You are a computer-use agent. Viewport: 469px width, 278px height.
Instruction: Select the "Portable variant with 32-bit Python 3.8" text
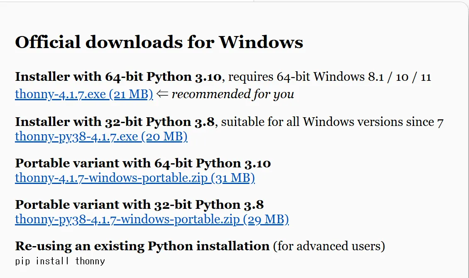(139, 205)
